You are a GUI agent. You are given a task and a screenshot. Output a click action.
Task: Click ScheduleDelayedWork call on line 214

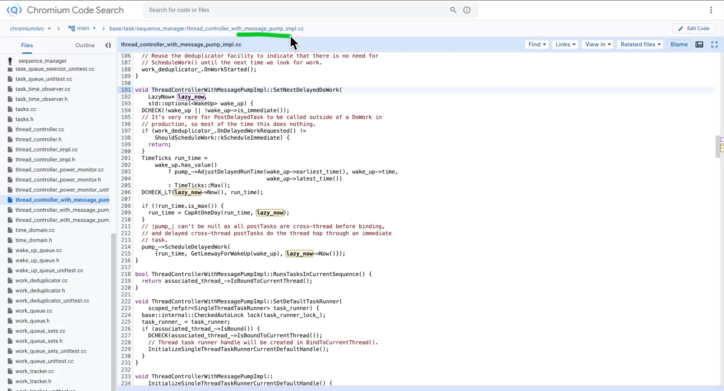[x=196, y=247]
